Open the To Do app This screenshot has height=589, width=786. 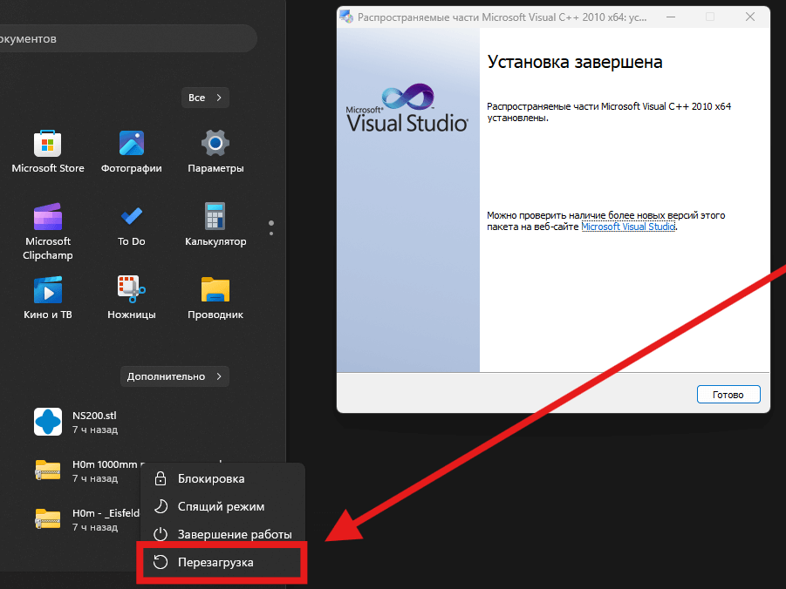pyautogui.click(x=132, y=226)
